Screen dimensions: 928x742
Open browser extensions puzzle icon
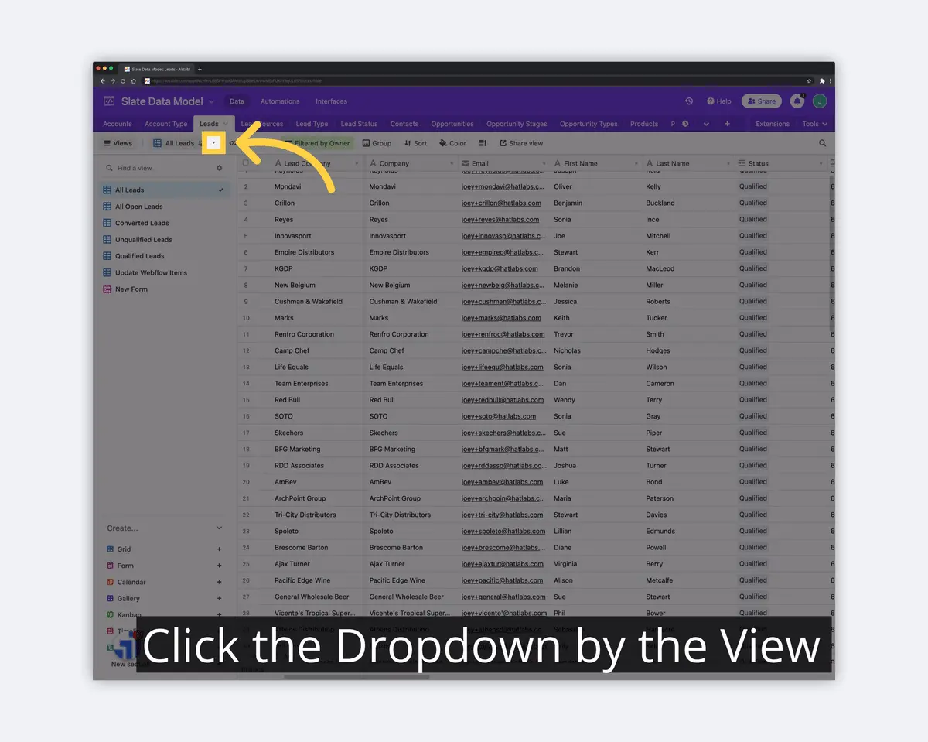click(x=821, y=80)
